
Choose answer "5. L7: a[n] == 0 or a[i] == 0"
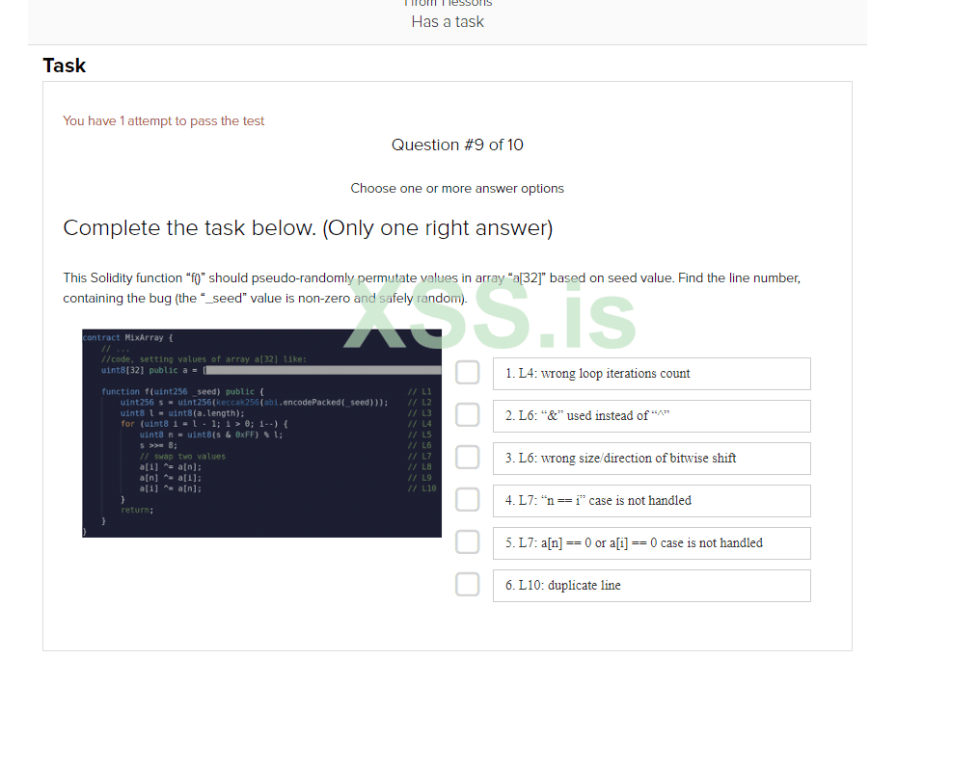point(652,543)
